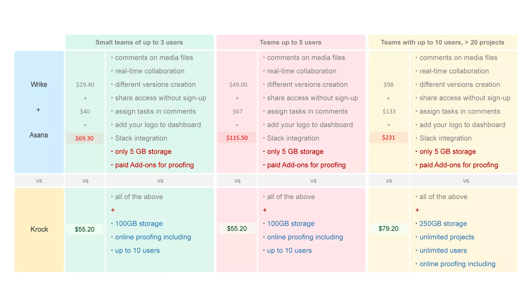Click 'add your logo to dashboard' in the small teams column
The width and height of the screenshot is (532, 299).
[158, 125]
